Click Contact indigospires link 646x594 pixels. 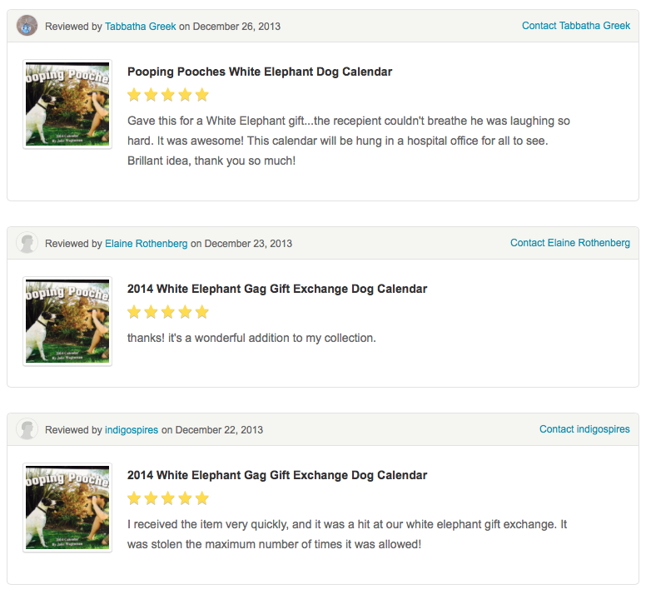coord(584,429)
